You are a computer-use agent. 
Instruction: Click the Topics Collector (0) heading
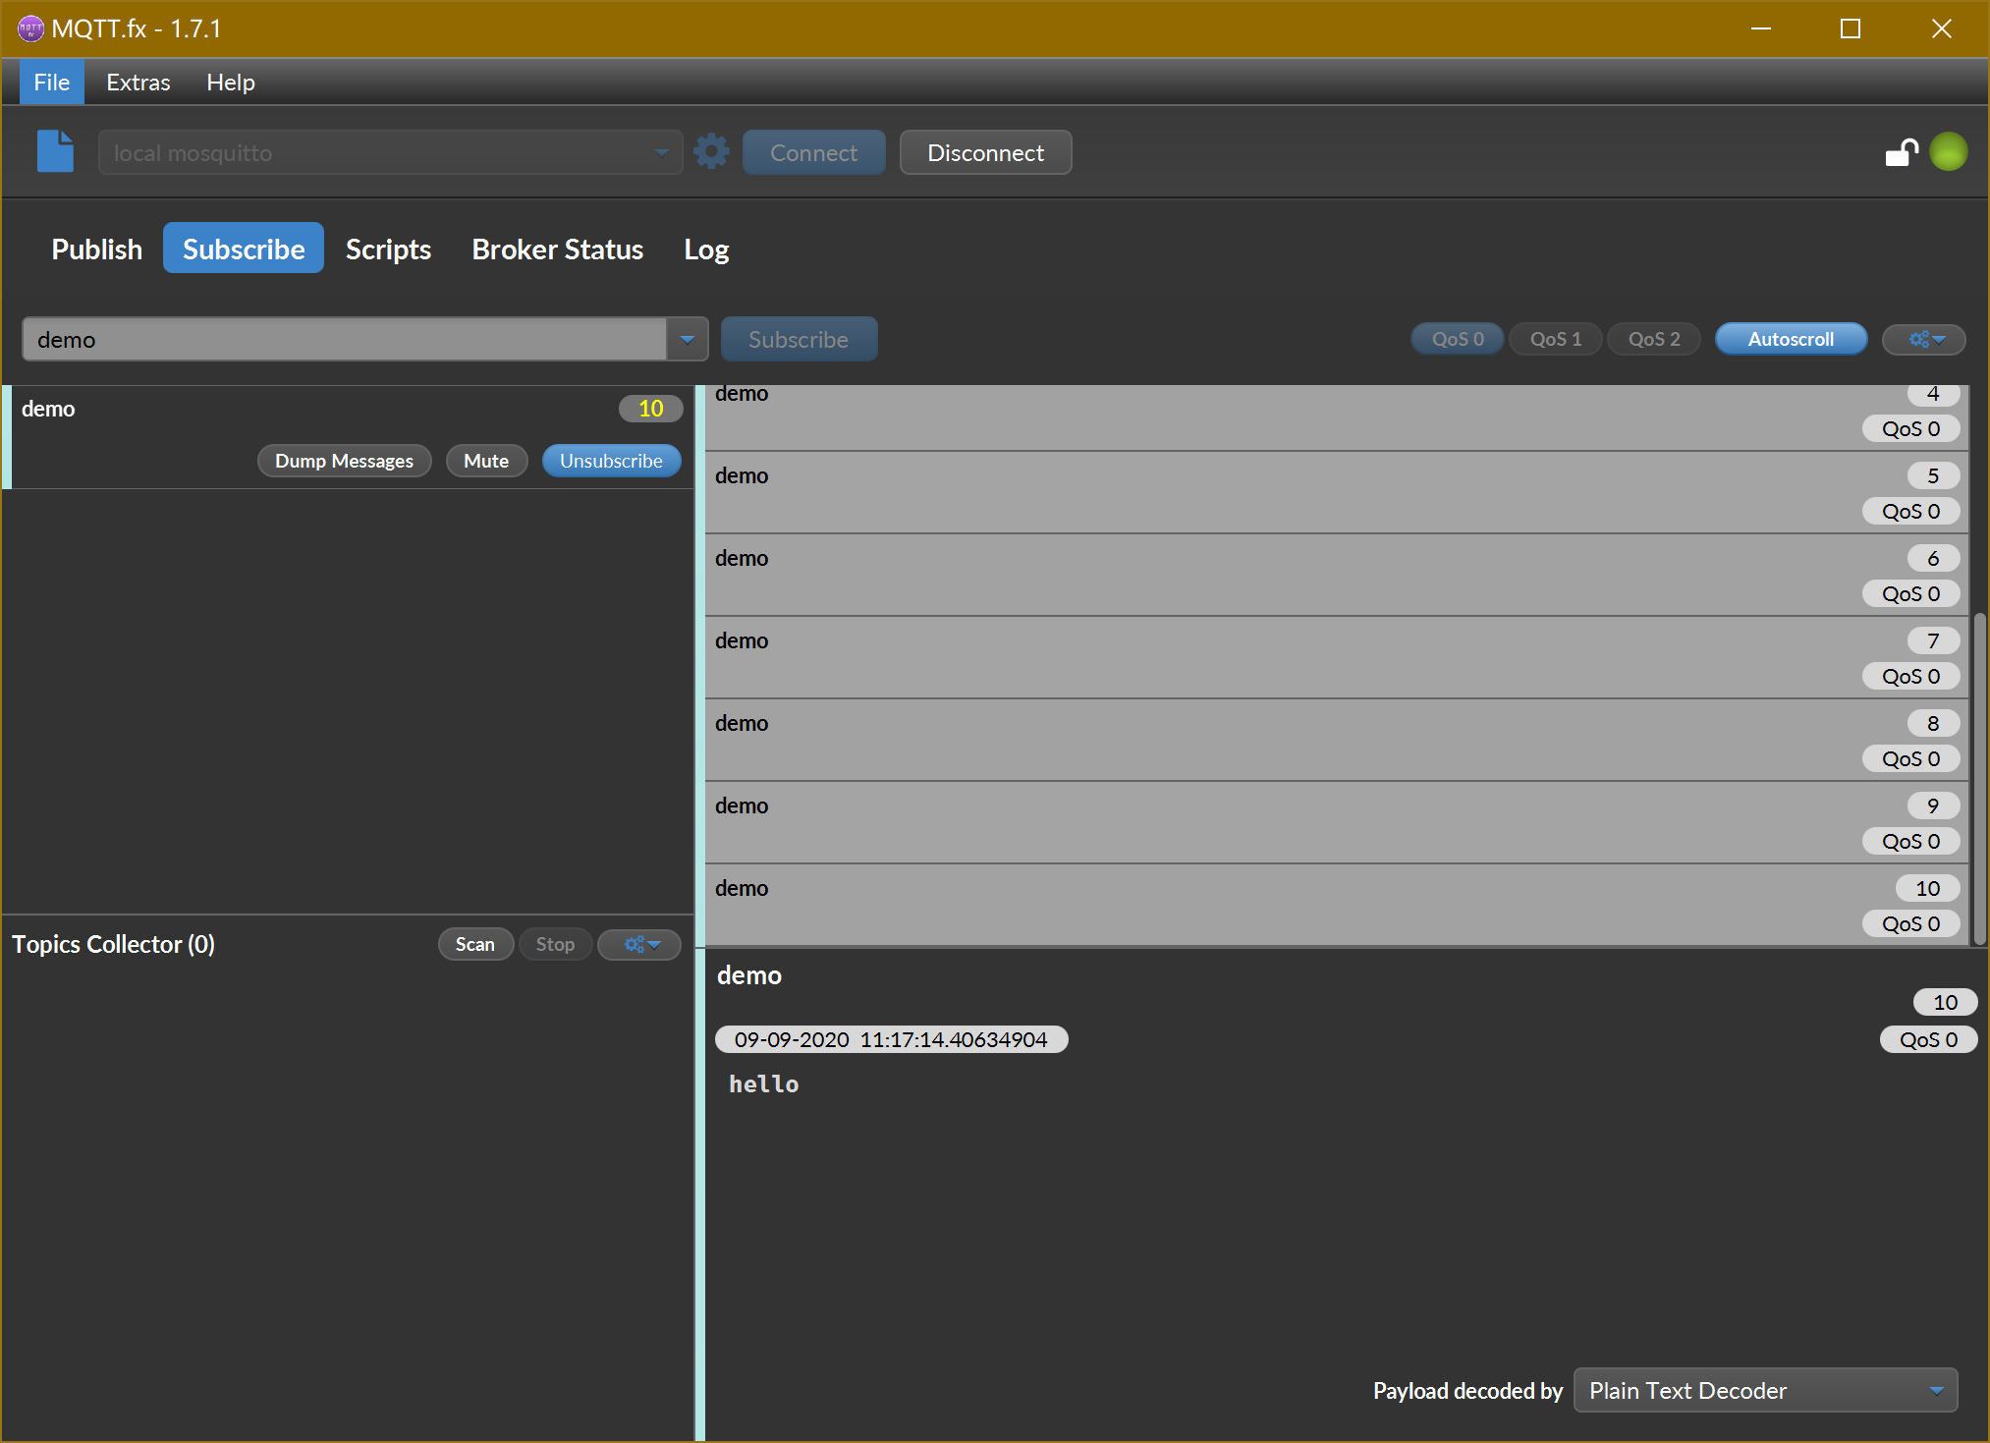tap(113, 944)
